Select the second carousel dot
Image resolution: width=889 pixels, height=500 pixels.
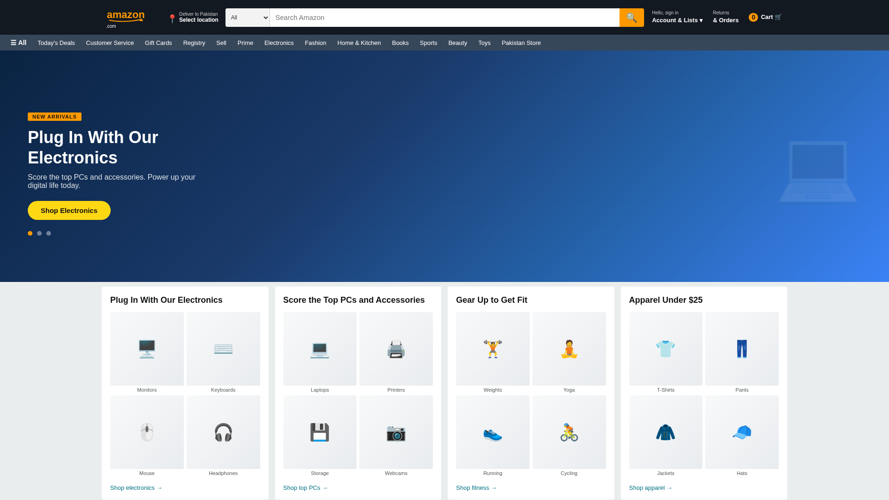pos(39,233)
